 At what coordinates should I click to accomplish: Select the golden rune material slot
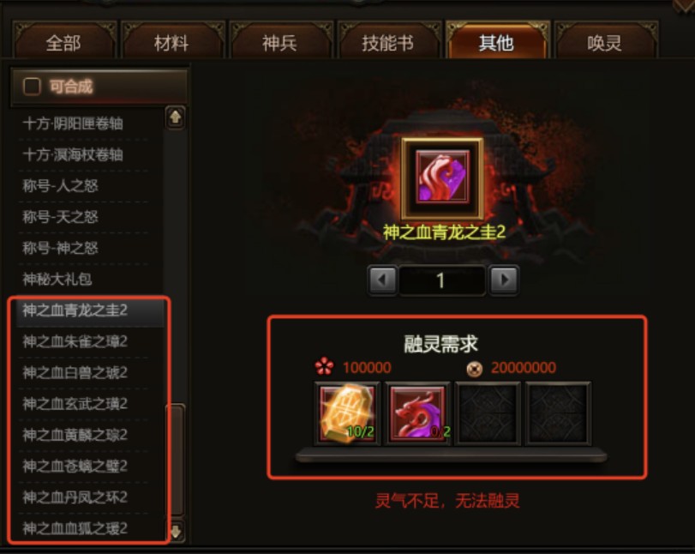coord(348,414)
